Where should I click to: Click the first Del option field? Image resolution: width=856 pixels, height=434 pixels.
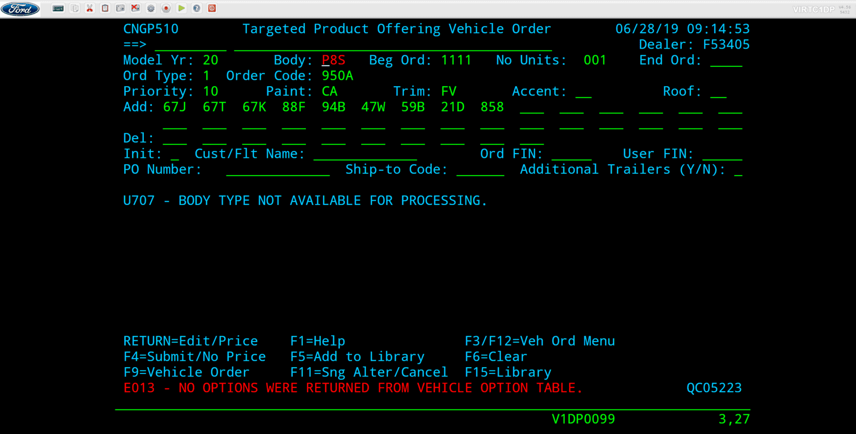174,138
